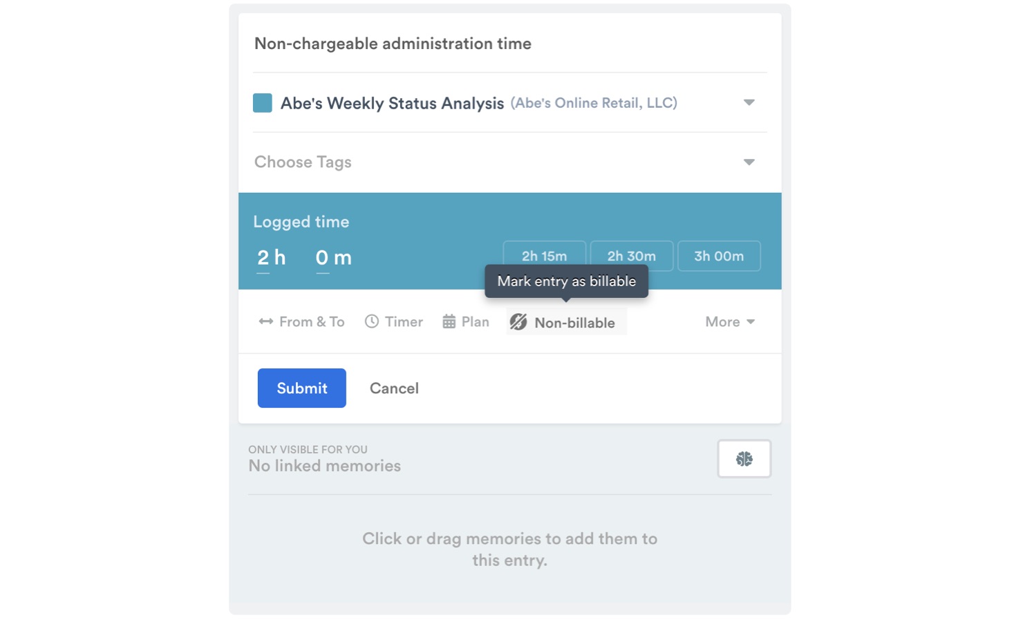The image size is (1023, 622).
Task: Click the minutes field in Logged time
Action: pos(323,258)
